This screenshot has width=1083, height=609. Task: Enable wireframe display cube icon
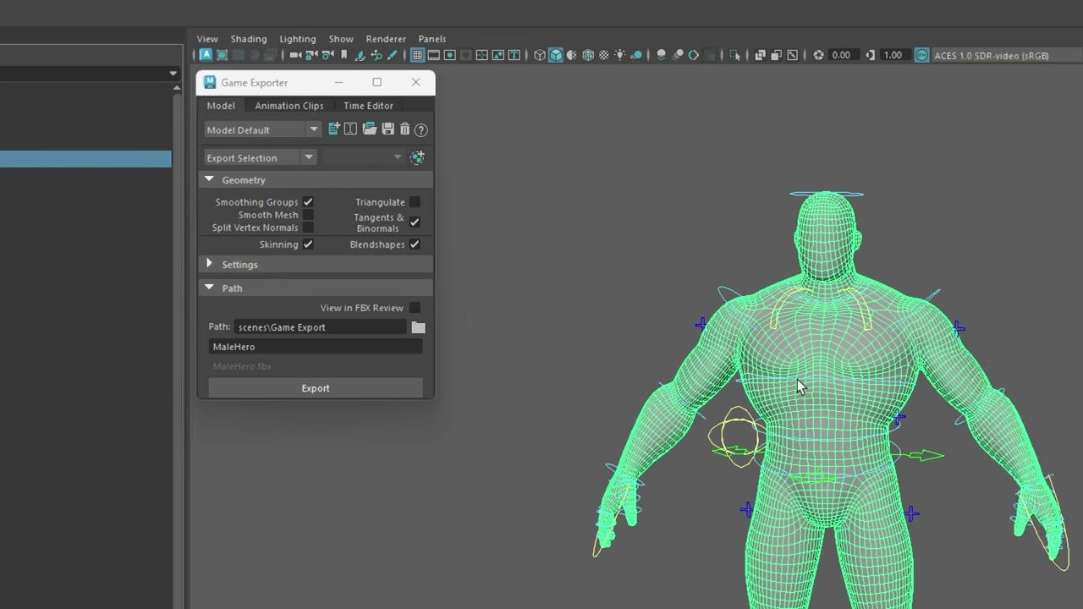click(540, 55)
